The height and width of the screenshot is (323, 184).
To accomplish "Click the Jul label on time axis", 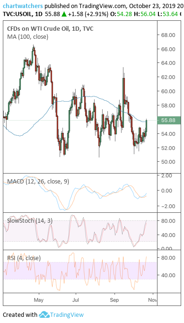I will coord(76,300).
